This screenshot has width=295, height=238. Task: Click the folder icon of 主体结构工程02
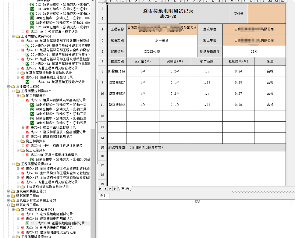pos(13,86)
